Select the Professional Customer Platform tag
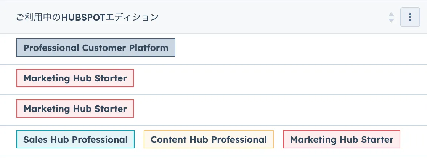427x158 pixels. coord(96,48)
